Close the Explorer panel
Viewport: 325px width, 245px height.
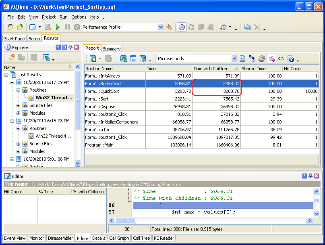pos(77,47)
